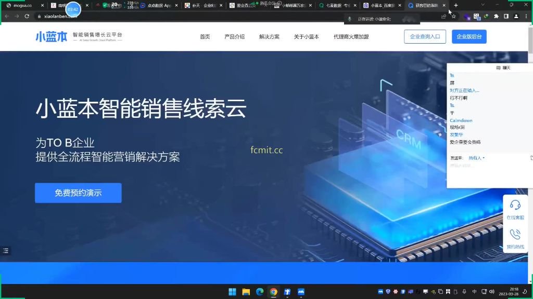Click the 03:42 floating timer circle
Image resolution: width=533 pixels, height=299 pixels.
pos(73,9)
